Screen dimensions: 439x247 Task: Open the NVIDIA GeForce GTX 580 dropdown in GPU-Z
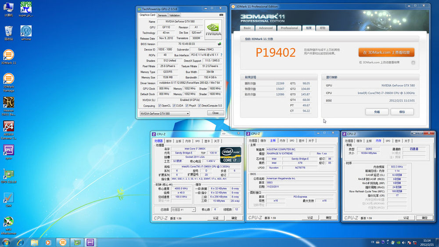pos(165,113)
